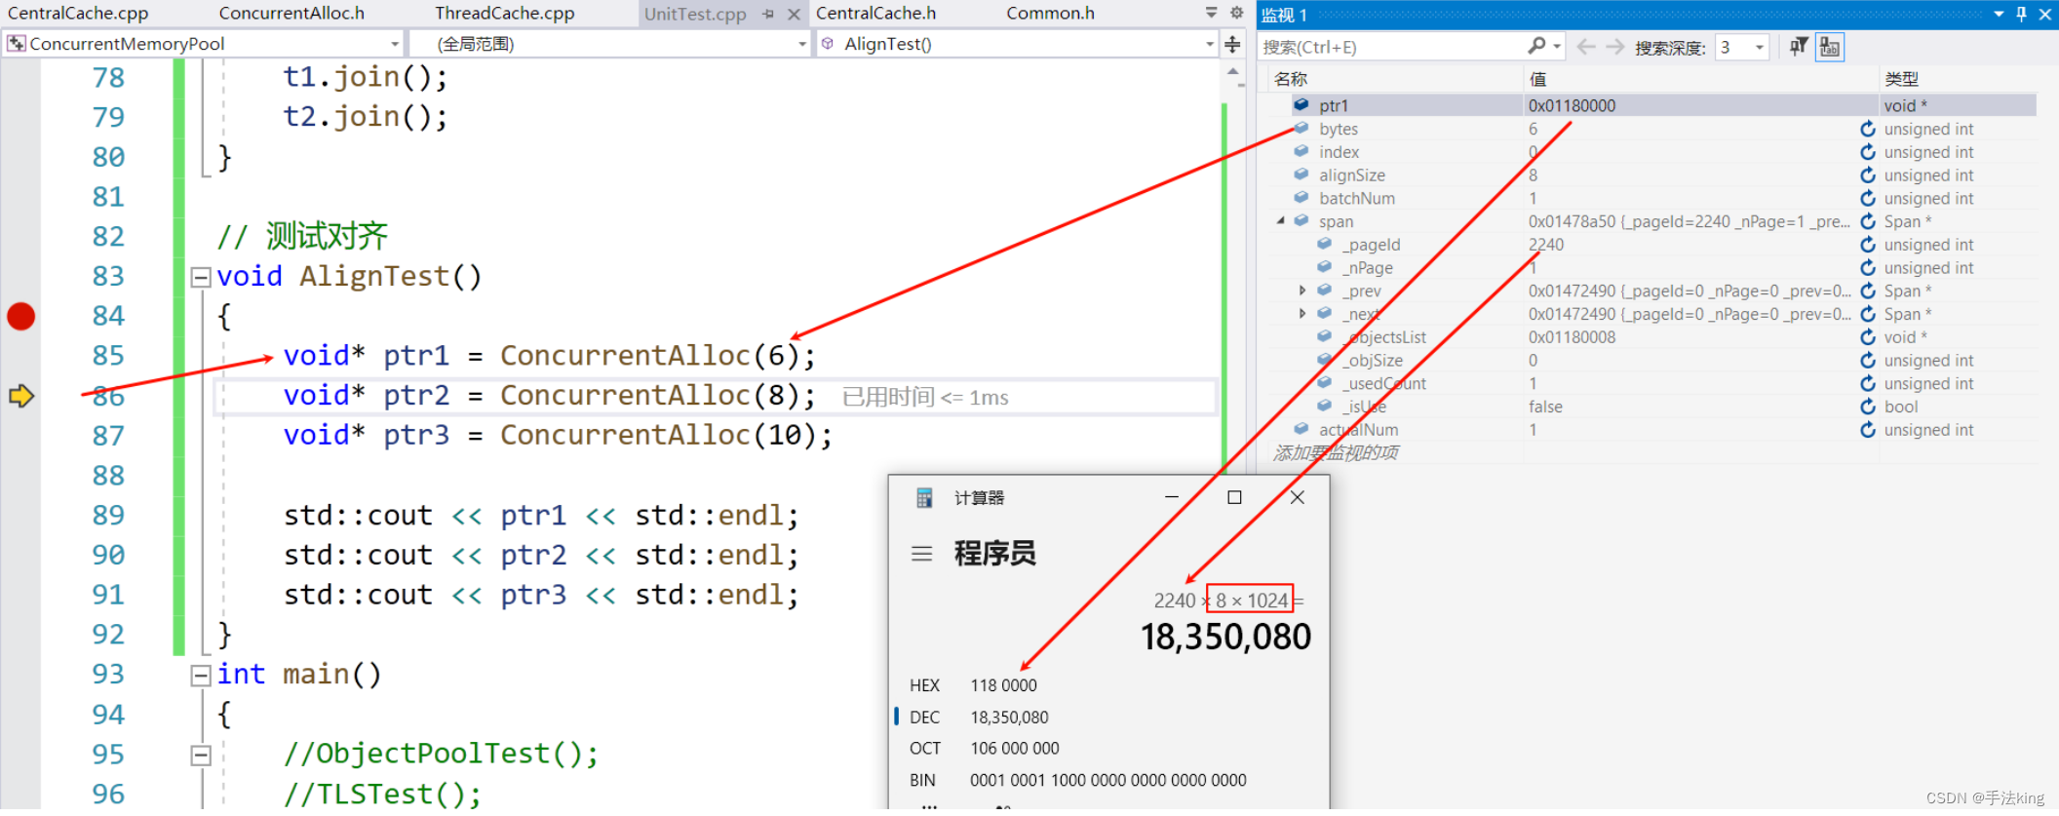Click the 值 column header
Viewport: 2059px width, 816px height.
click(1537, 79)
